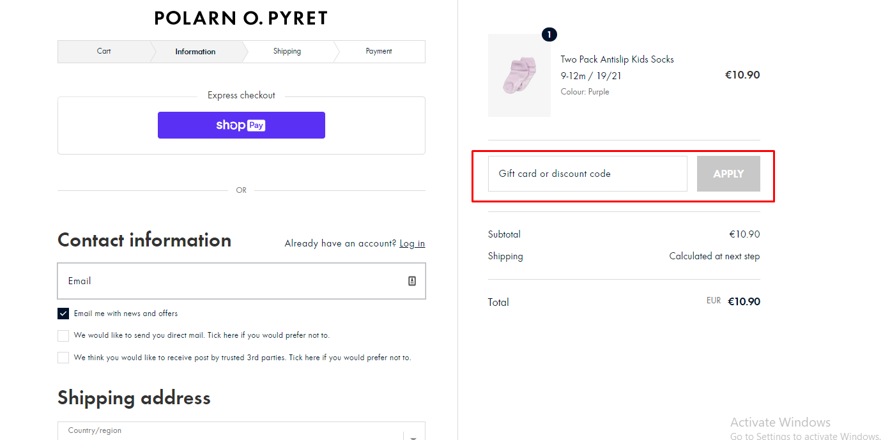Viewport: 890px width, 440px height.
Task: Select the Two Pack Antislip Kids Socks thumbnail
Action: (519, 75)
